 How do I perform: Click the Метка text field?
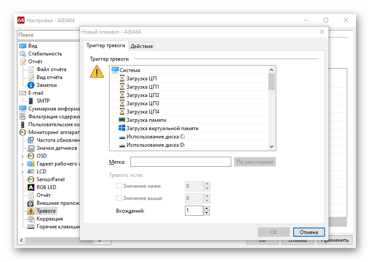coord(181,162)
